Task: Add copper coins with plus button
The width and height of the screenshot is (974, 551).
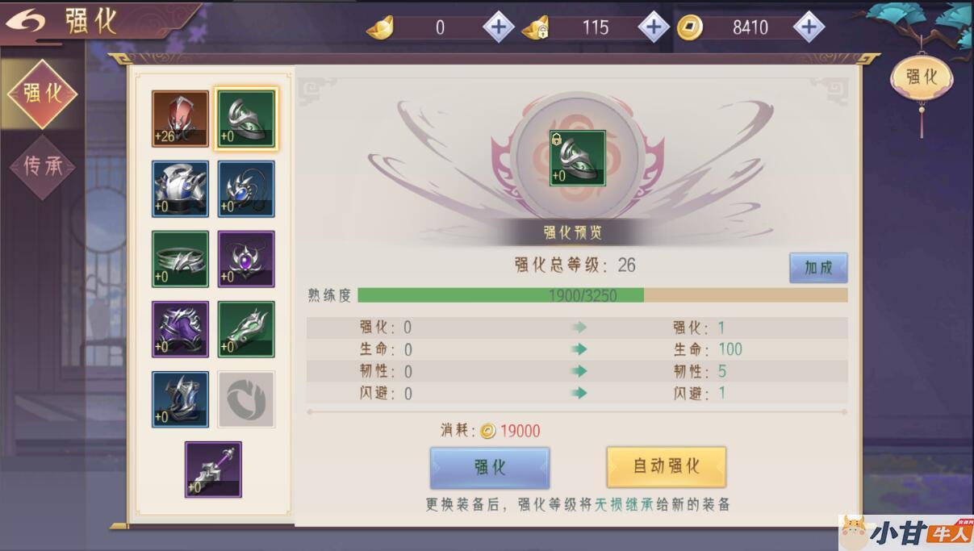Action: [x=808, y=27]
